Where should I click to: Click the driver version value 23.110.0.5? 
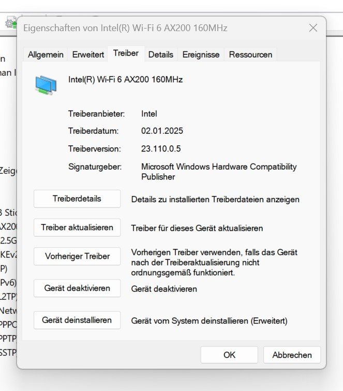(161, 149)
